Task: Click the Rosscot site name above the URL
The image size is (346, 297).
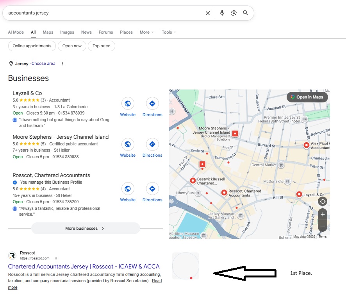Action: click(x=27, y=253)
